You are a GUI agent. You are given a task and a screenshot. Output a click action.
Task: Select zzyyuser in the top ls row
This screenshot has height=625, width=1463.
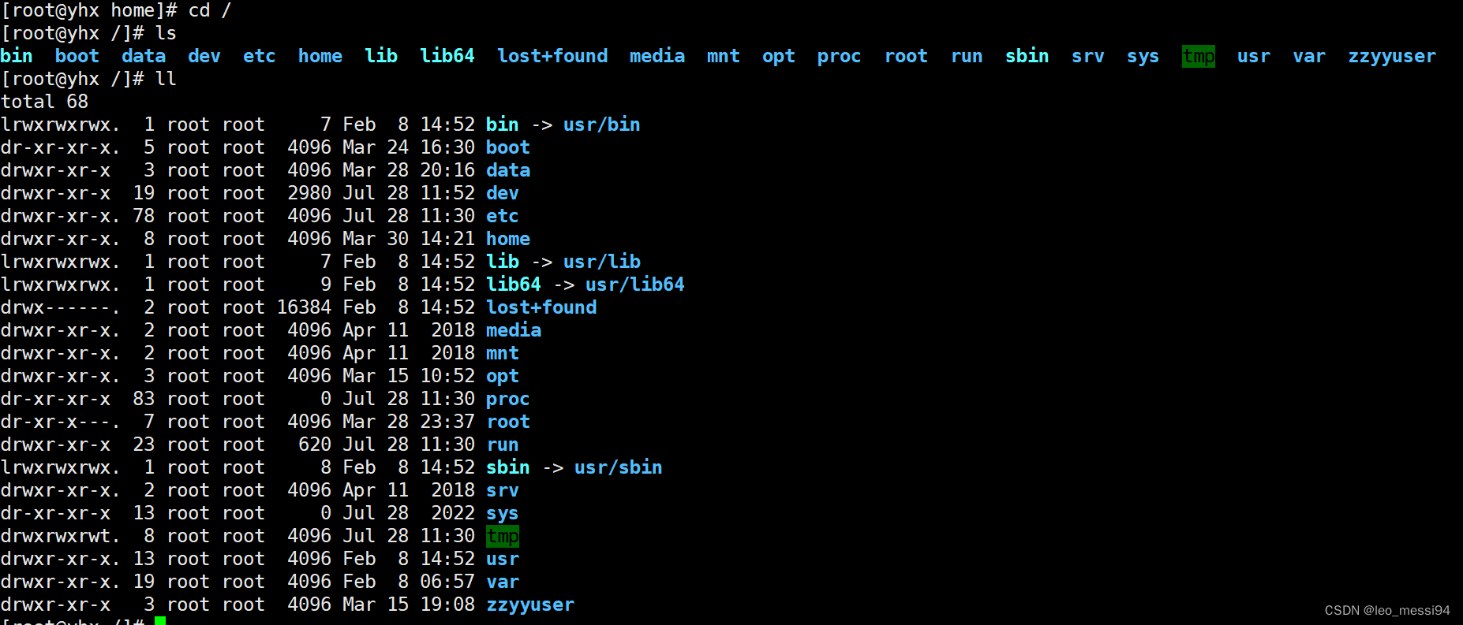[x=1391, y=56]
